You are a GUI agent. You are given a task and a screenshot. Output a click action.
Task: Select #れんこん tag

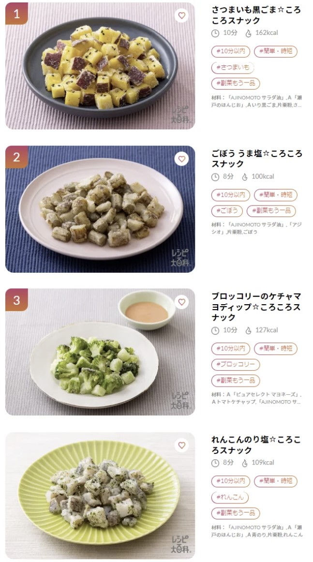point(230,497)
